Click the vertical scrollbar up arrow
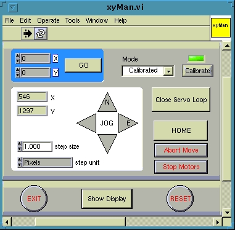The image size is (235, 230). (227, 46)
